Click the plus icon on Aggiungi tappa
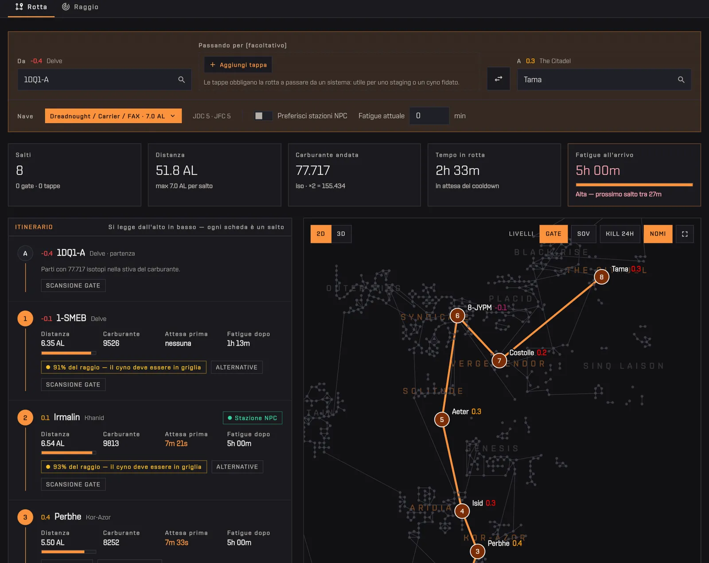Image resolution: width=709 pixels, height=563 pixels. point(213,65)
